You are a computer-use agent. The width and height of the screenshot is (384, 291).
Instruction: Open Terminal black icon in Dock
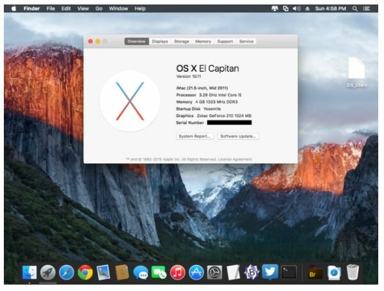tap(289, 272)
